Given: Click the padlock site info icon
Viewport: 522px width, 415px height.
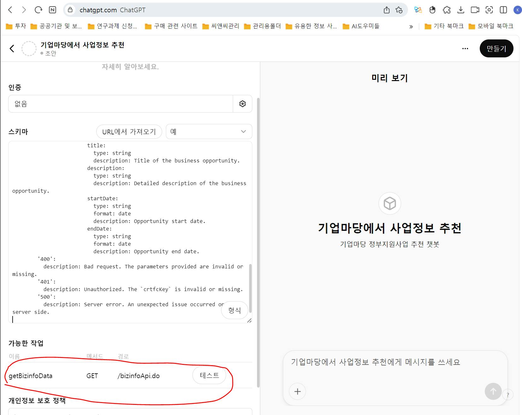Looking at the screenshot, I should (70, 10).
